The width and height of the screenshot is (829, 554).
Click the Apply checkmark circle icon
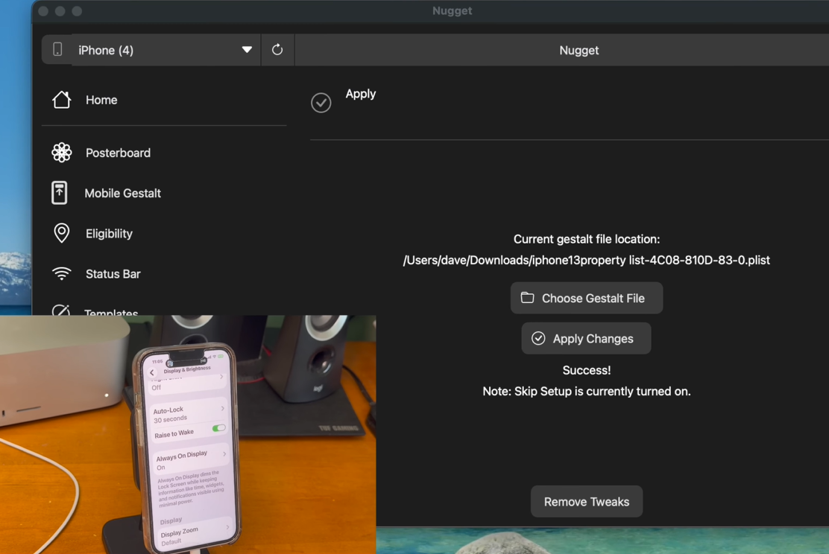click(321, 103)
